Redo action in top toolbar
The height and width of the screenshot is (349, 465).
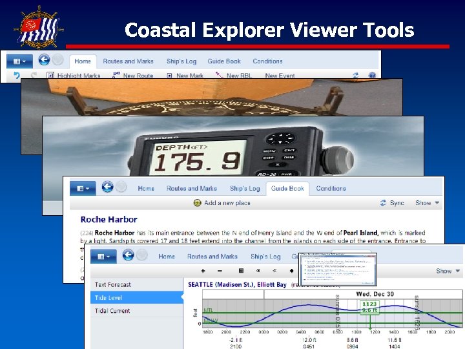[34, 75]
